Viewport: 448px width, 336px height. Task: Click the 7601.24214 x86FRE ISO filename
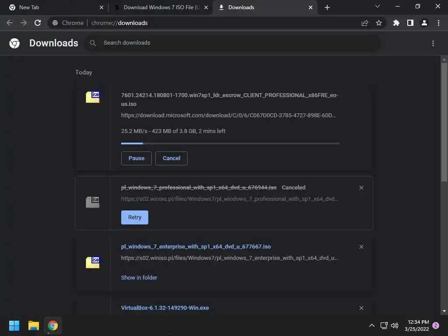click(229, 99)
